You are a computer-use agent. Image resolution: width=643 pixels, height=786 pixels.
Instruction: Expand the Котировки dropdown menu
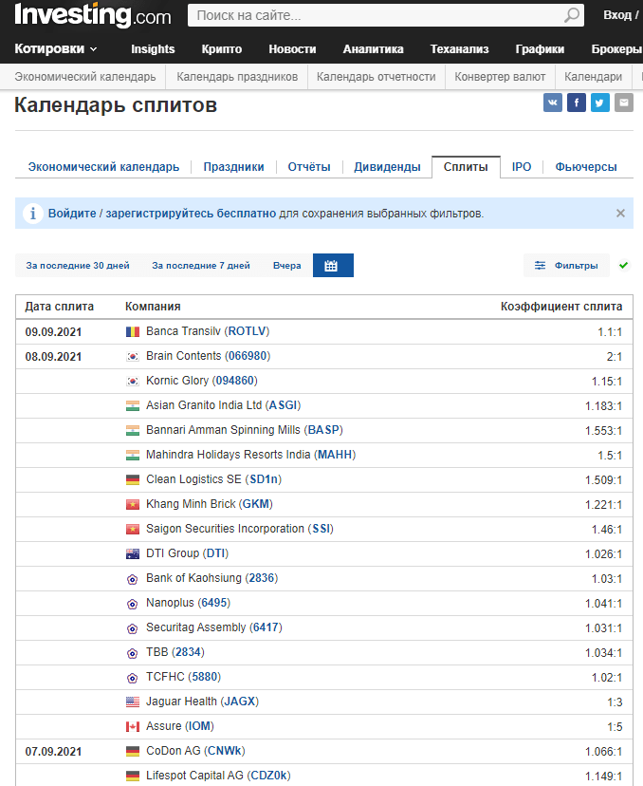(56, 49)
